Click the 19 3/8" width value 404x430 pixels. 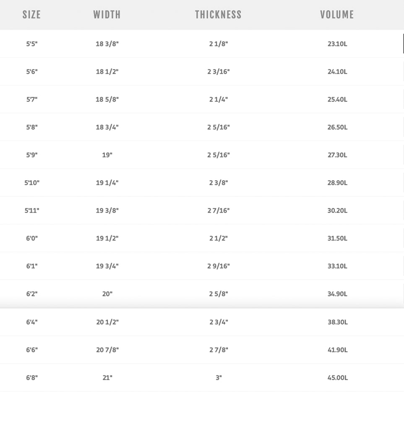click(107, 210)
